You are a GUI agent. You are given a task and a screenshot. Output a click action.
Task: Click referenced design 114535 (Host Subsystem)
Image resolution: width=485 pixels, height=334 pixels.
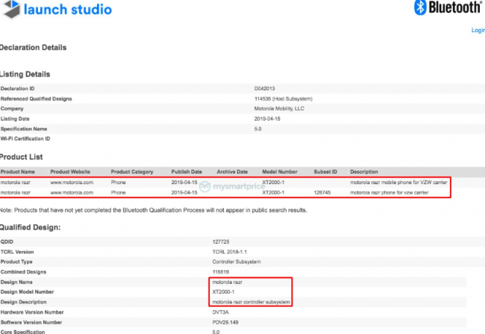pyautogui.click(x=283, y=98)
